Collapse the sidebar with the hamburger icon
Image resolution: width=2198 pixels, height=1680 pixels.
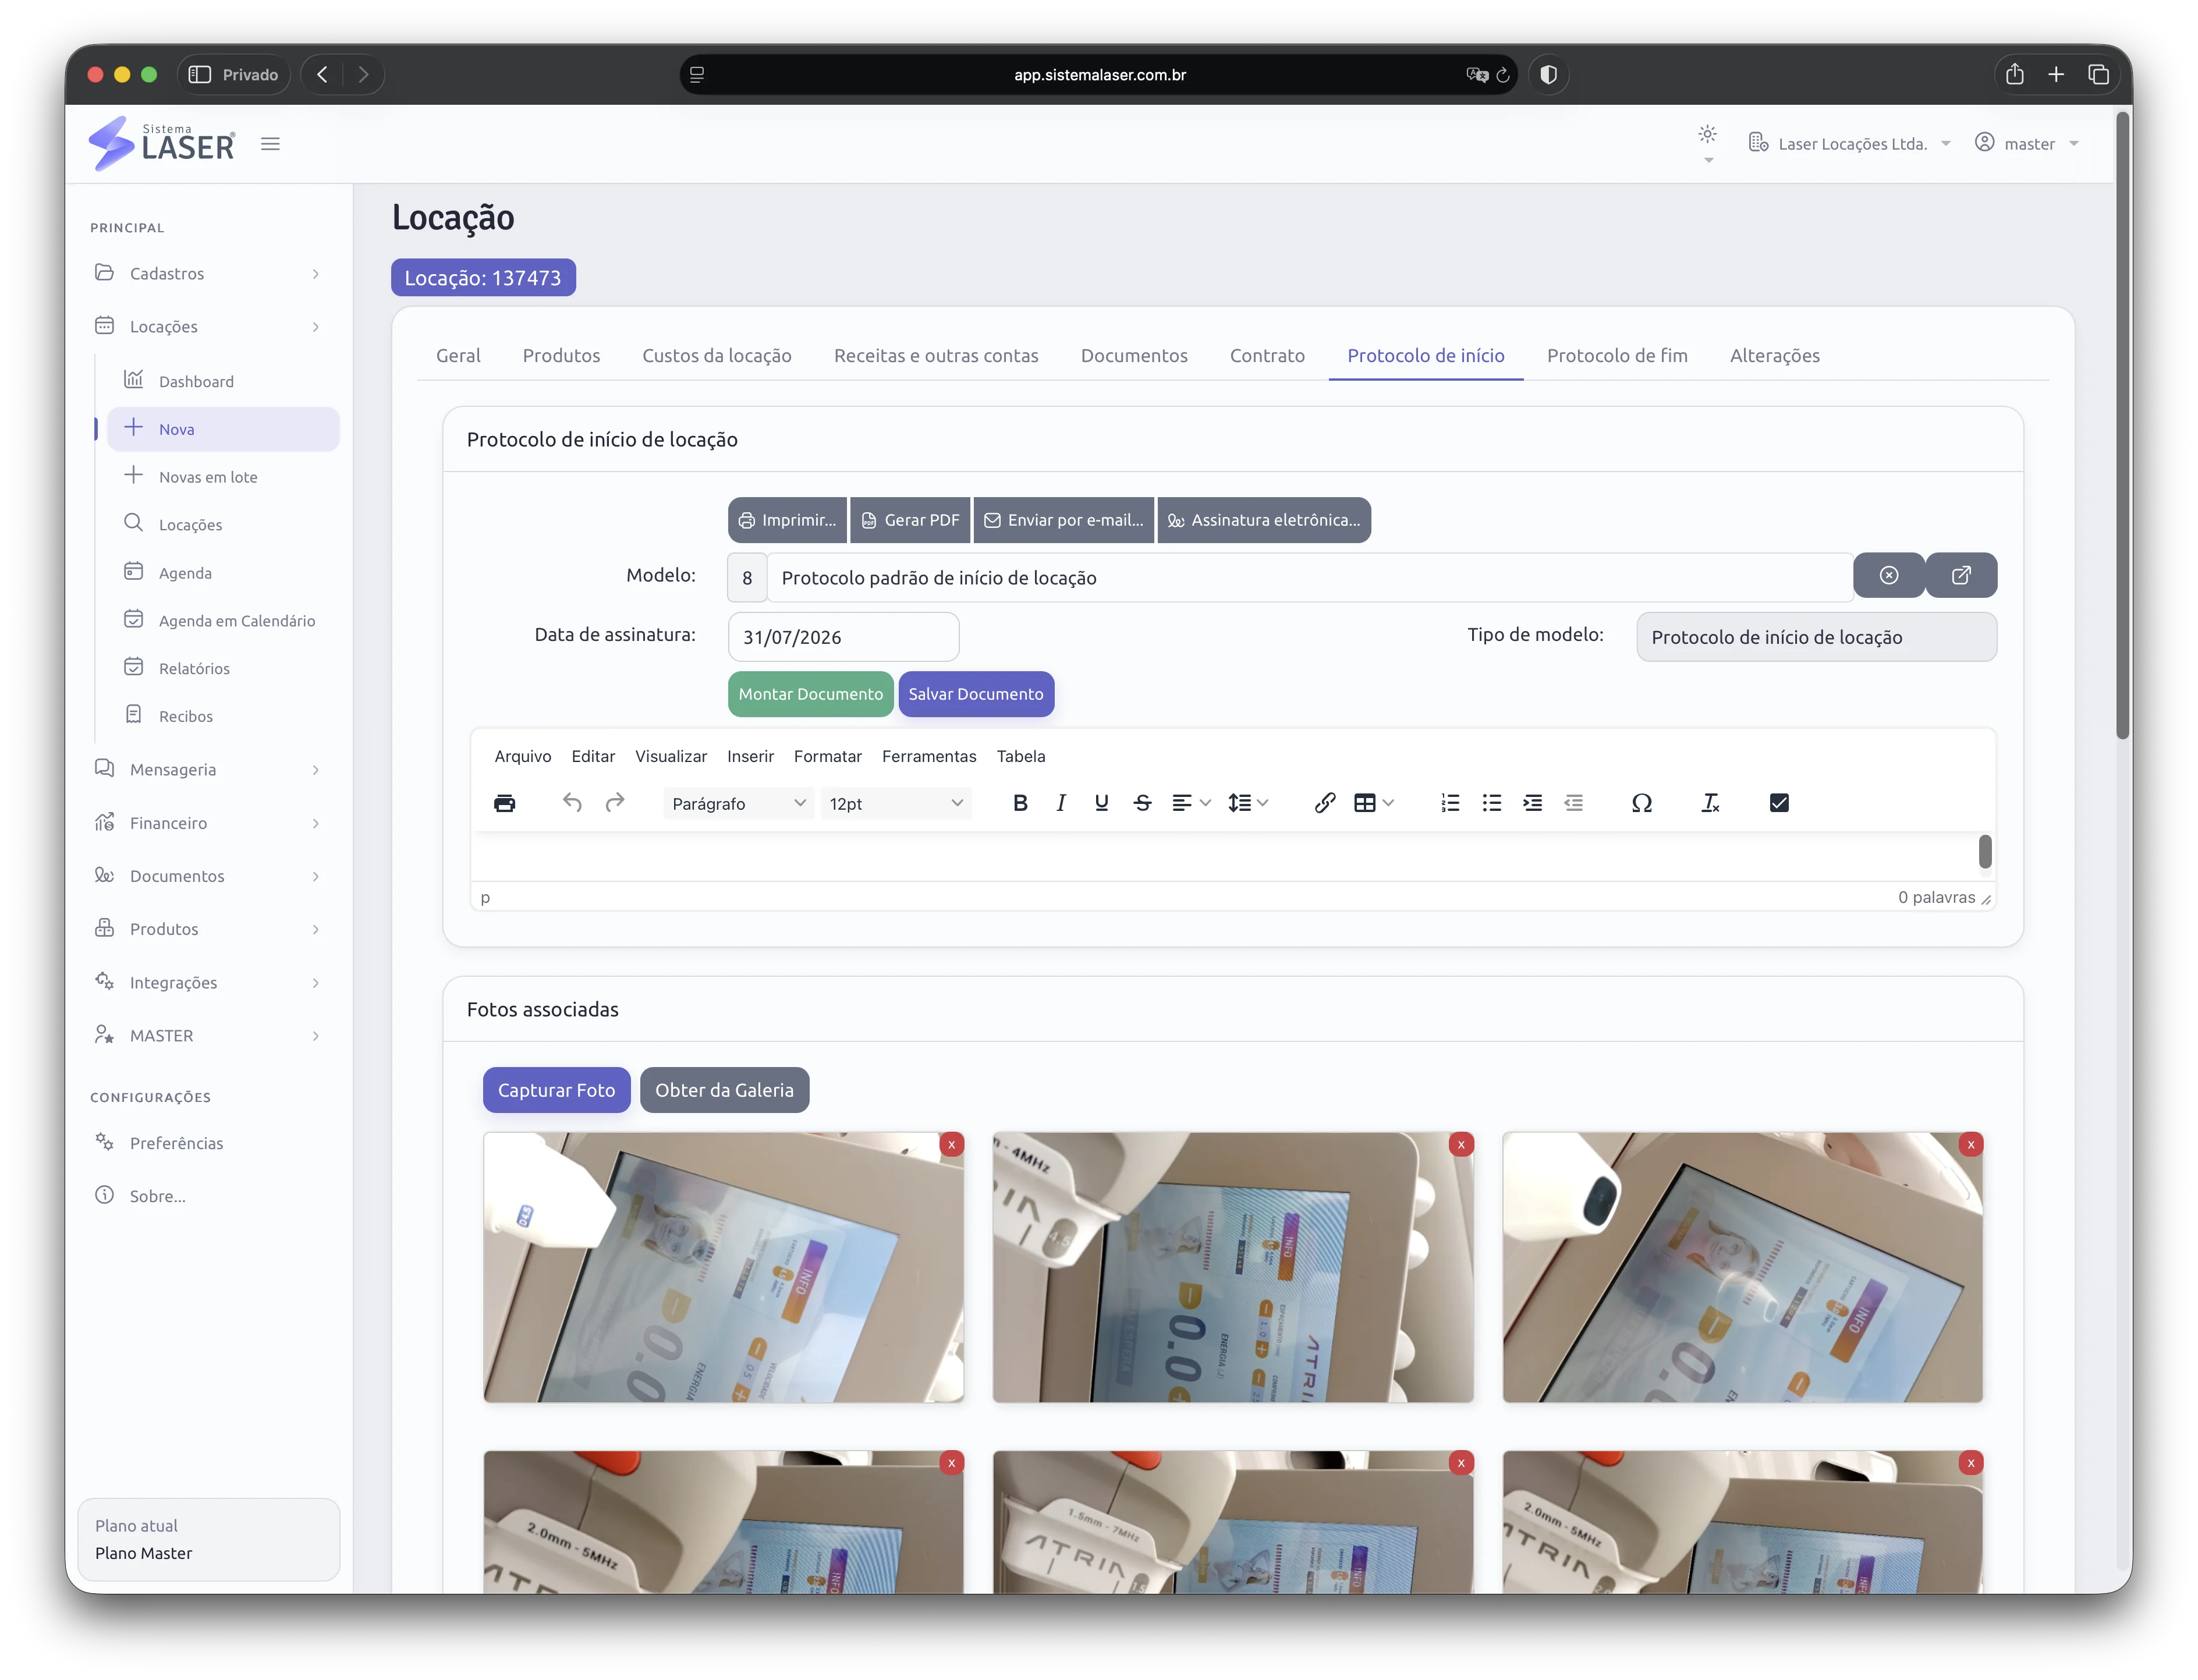coord(270,144)
